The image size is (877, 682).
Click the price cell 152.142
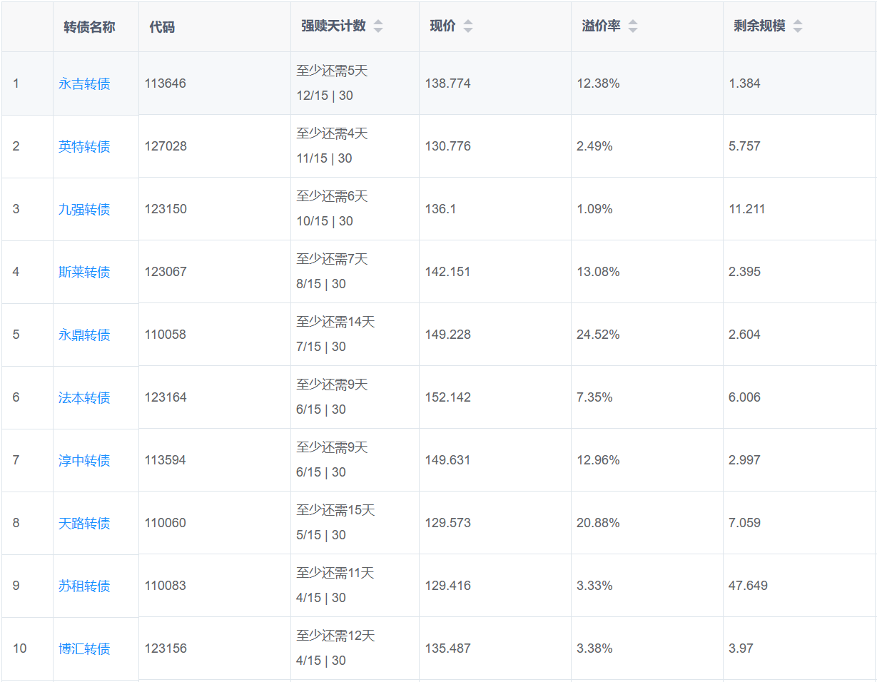tap(447, 397)
